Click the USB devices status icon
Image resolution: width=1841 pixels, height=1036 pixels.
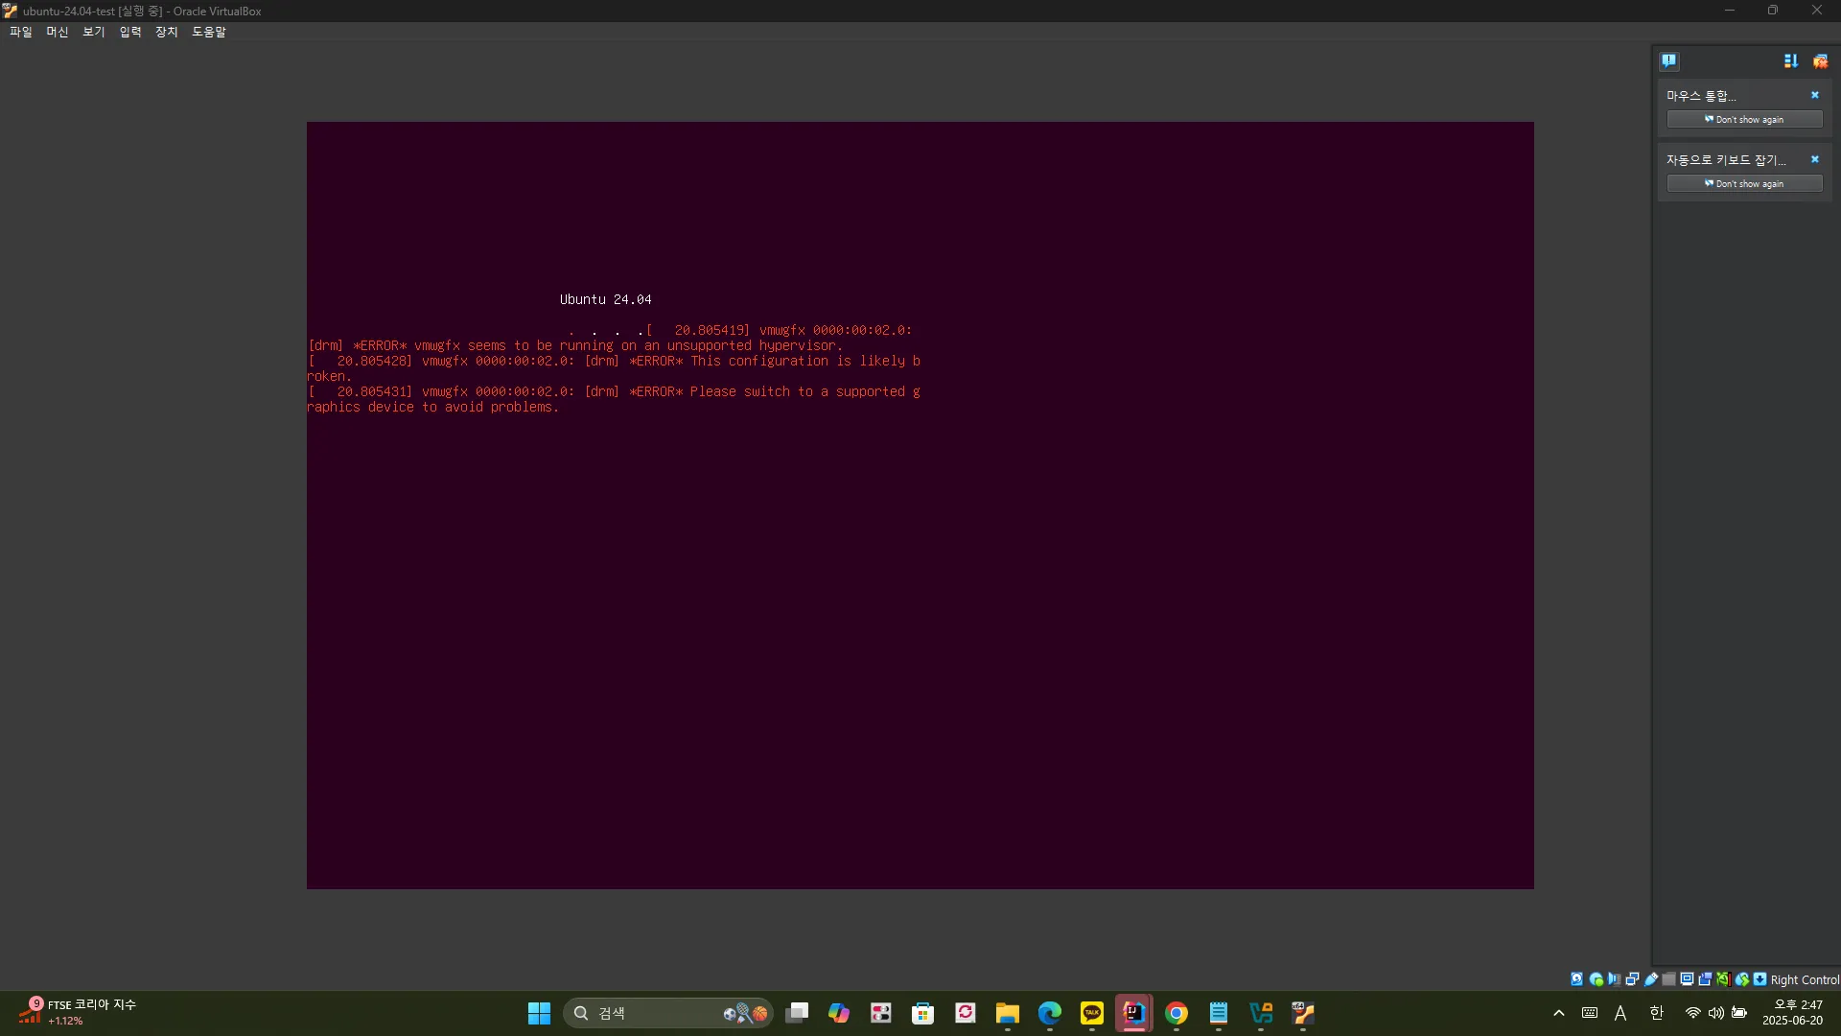[x=1650, y=979]
